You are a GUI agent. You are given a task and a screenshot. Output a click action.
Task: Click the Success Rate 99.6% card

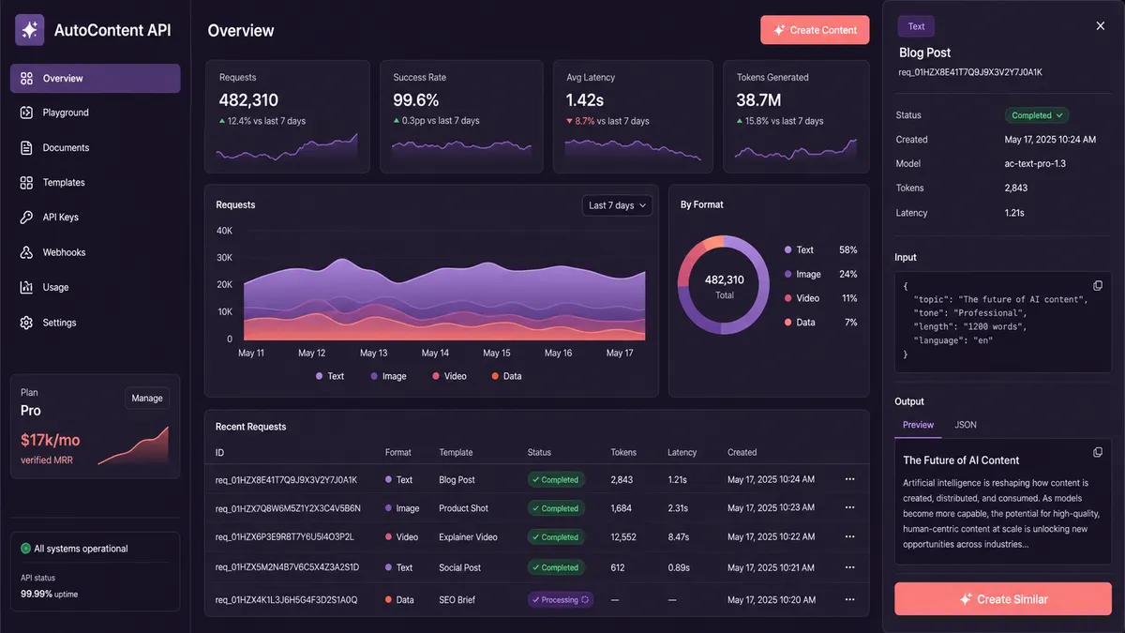(461, 117)
